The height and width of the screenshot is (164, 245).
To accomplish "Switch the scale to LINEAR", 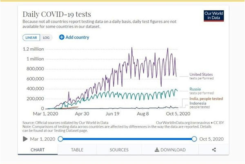I will click(x=31, y=38).
